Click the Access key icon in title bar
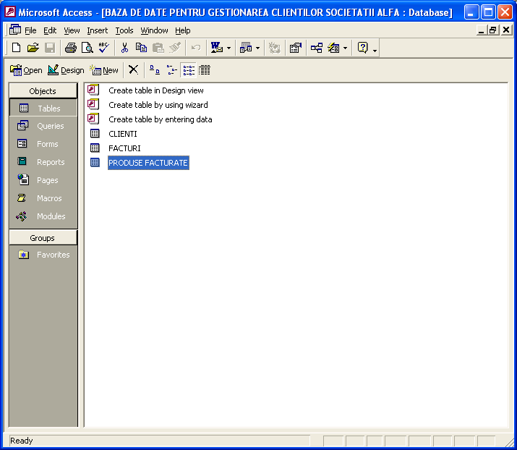This screenshot has width=517, height=450. coord(10,12)
